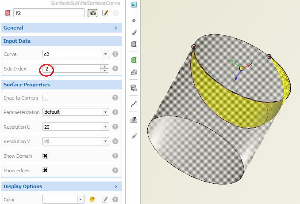Expand the General section

62,28
